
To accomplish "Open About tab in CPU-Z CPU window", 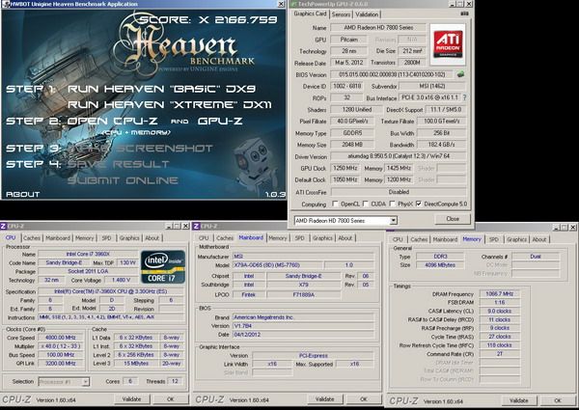I will pyautogui.click(x=152, y=238).
